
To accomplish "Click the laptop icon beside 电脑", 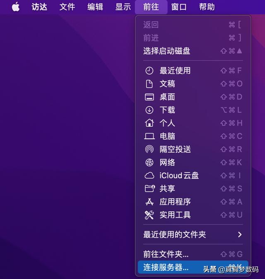I will 149,136.
